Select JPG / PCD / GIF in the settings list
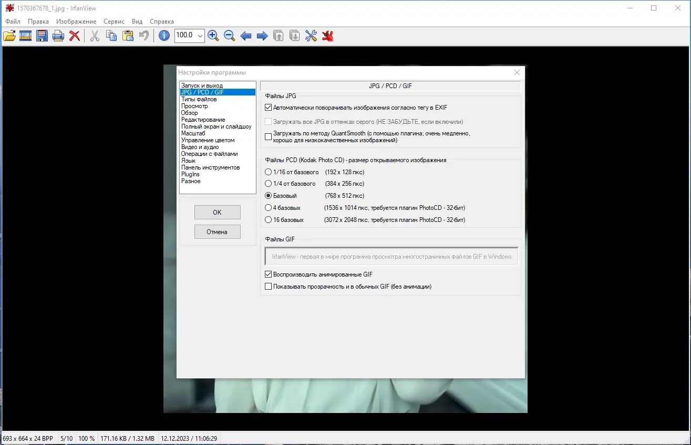 [x=218, y=92]
